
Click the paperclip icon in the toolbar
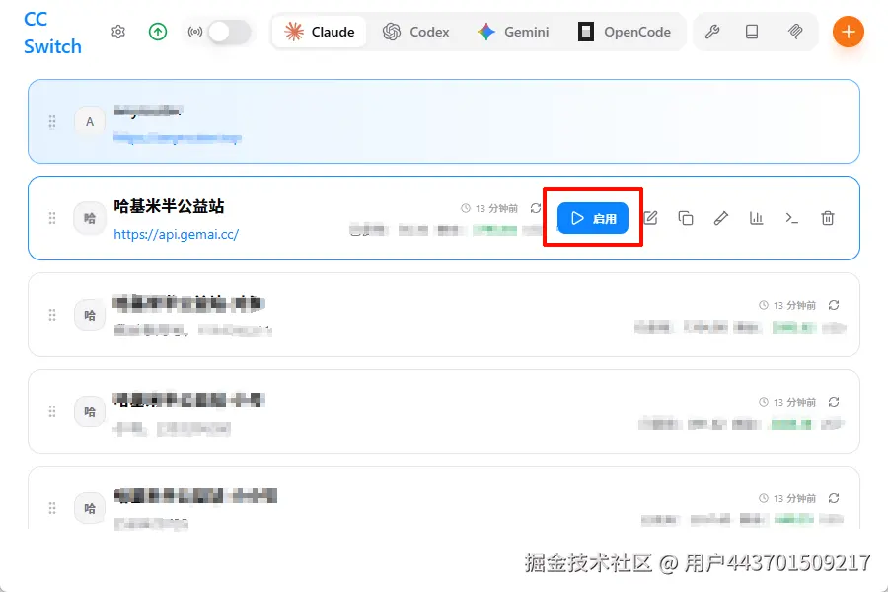pyautogui.click(x=794, y=32)
